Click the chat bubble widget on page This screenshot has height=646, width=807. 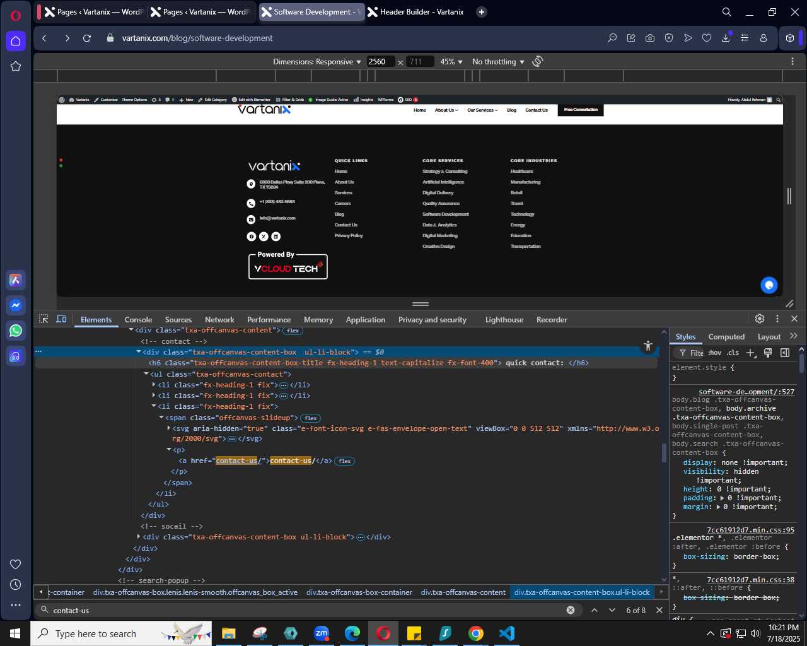coord(769,285)
